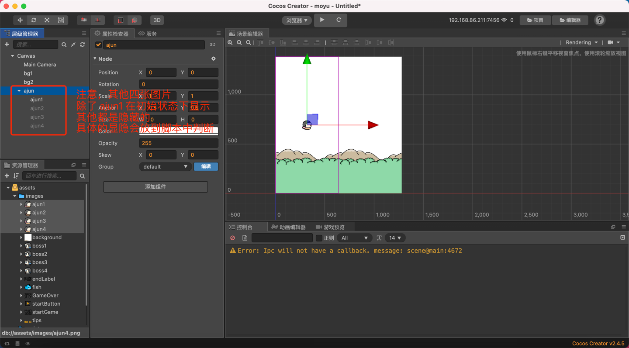Pop out the 资源管理器 panel

point(73,165)
